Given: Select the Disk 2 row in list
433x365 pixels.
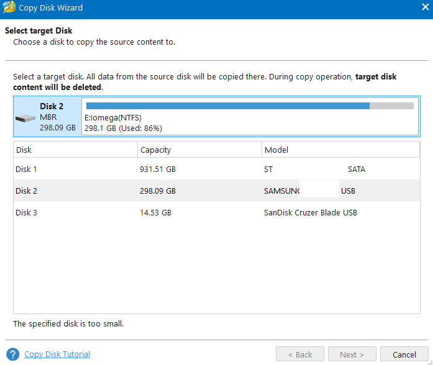Looking at the screenshot, I should [x=217, y=191].
